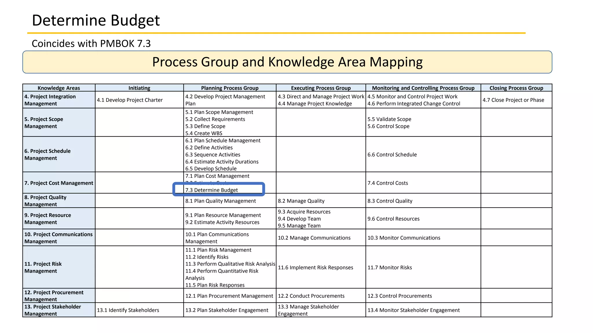Select the Planning Process Group header
This screenshot has height=333, width=593.
click(230, 88)
